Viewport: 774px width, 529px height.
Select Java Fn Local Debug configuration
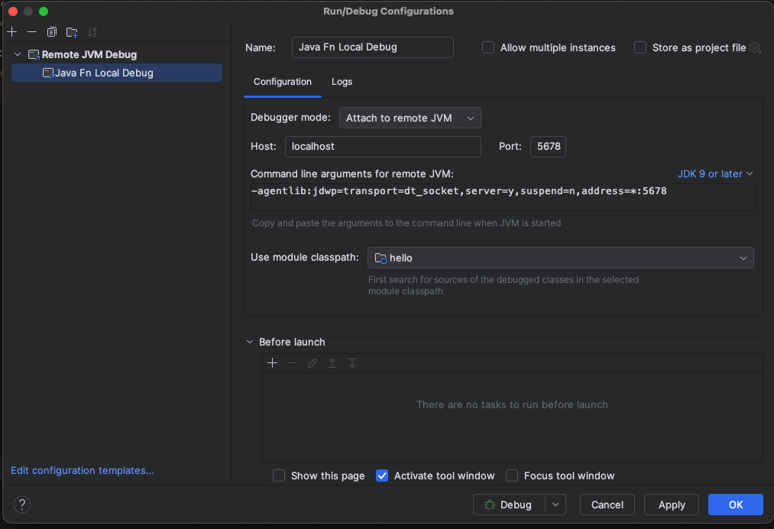pos(116,73)
